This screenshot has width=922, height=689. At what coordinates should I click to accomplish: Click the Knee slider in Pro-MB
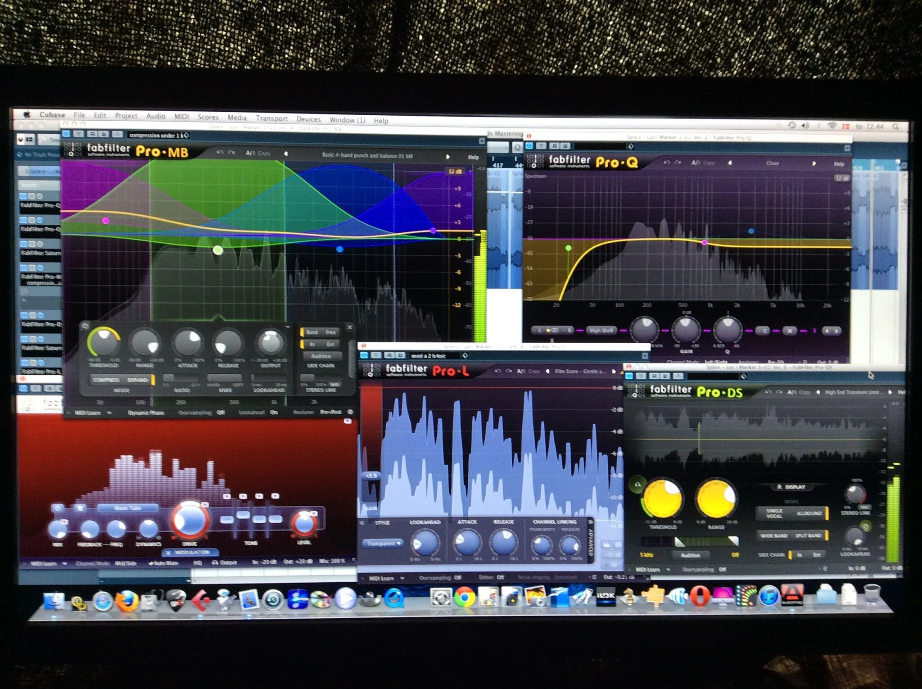click(225, 378)
